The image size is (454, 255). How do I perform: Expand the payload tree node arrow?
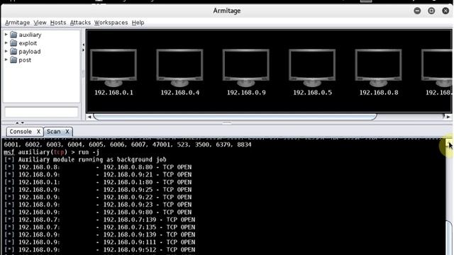(6, 51)
